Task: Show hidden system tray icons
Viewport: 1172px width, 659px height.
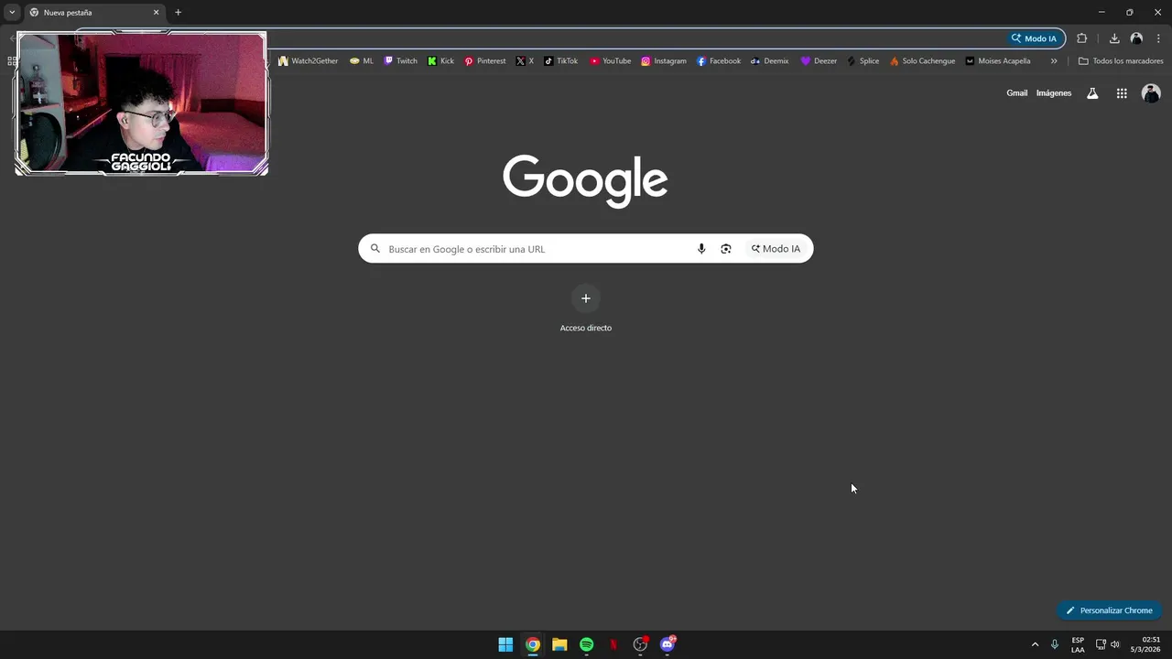Action: click(x=1036, y=644)
